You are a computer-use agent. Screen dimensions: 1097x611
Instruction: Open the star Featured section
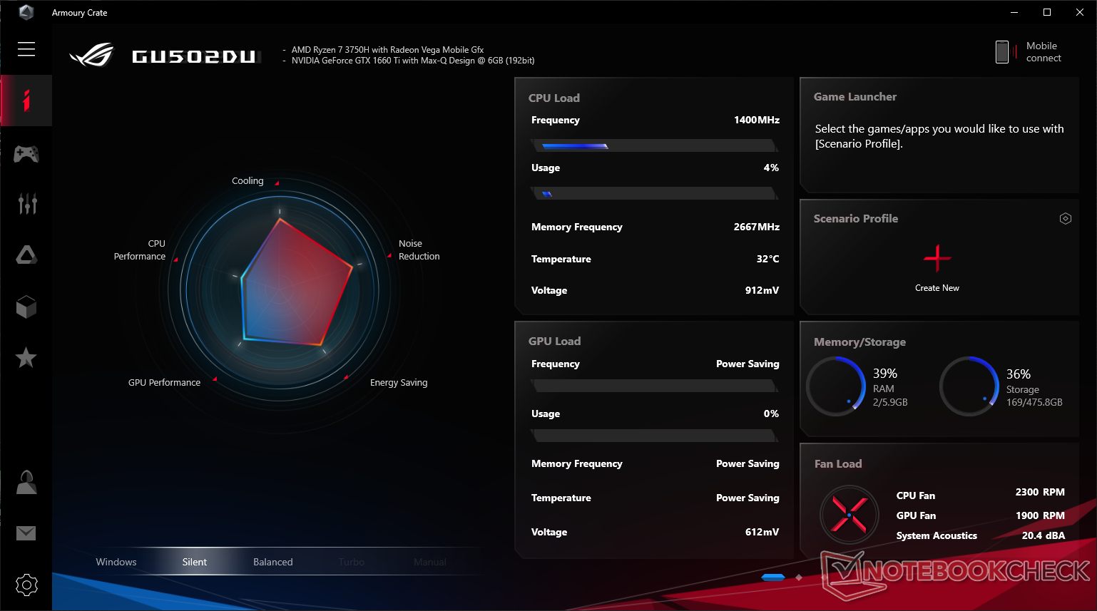coord(26,357)
